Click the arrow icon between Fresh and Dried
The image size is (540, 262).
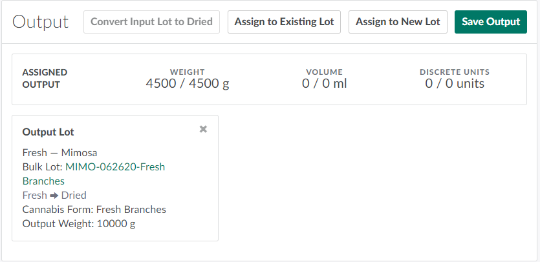click(x=54, y=196)
